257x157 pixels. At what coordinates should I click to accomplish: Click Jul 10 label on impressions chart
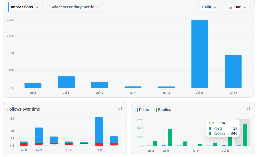point(100,92)
